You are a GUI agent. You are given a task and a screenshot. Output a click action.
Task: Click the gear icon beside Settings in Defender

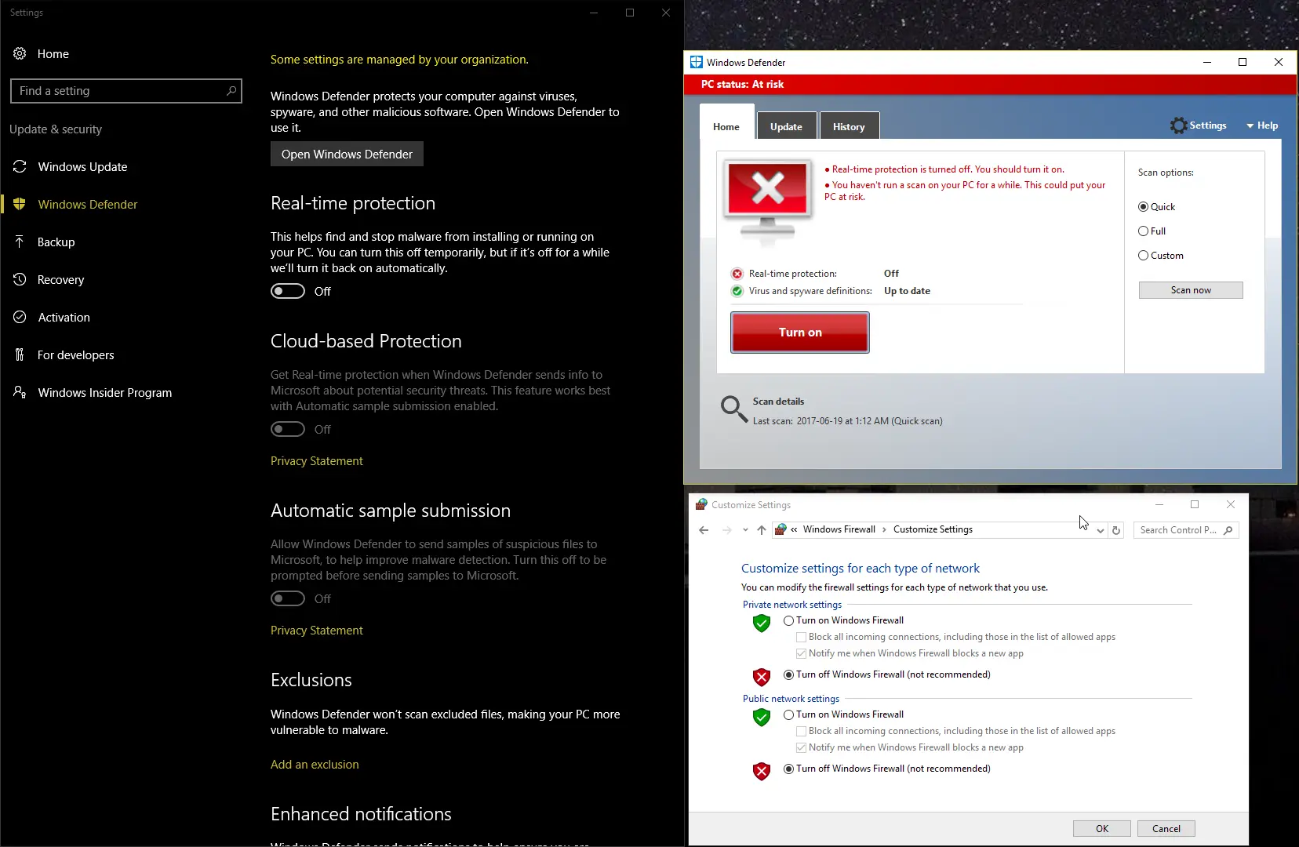tap(1178, 125)
